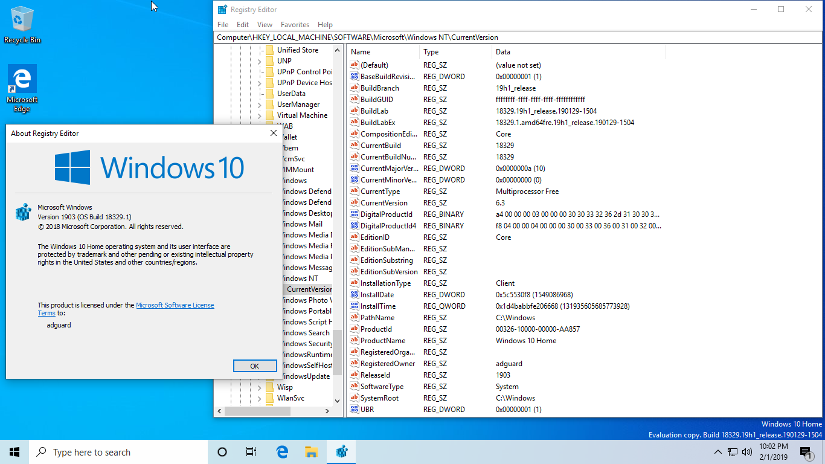Sort by the Type column header
This screenshot has width=825, height=464.
(x=455, y=52)
